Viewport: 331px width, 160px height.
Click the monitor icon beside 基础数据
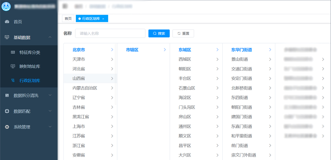pyautogui.click(x=7, y=37)
